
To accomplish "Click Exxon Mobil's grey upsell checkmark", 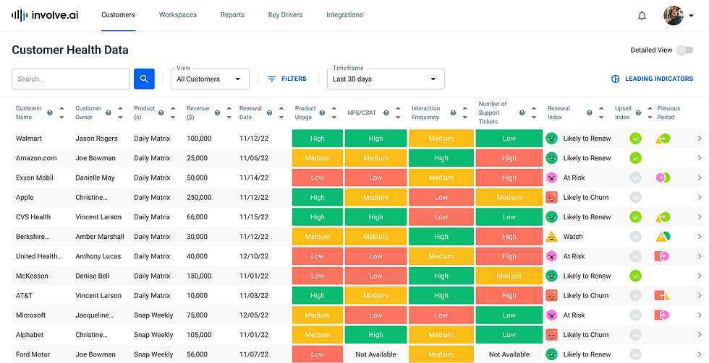I will 636,178.
